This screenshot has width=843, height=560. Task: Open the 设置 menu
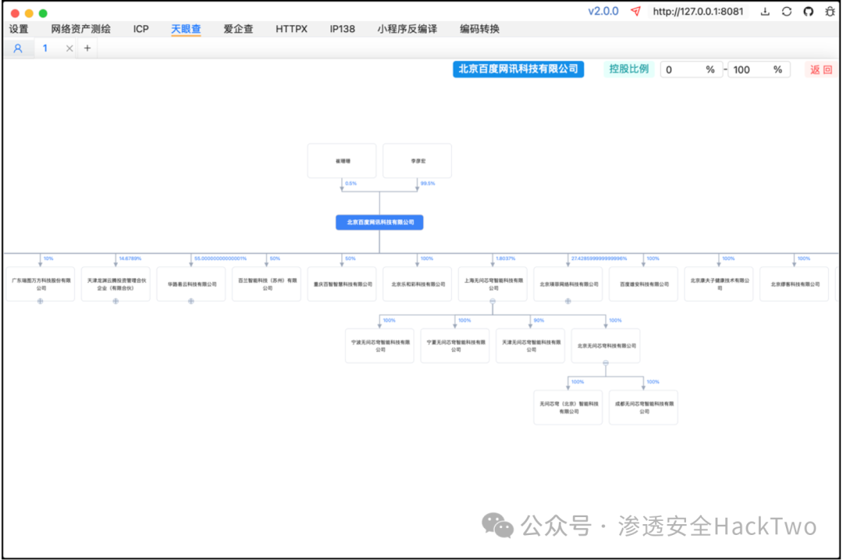19,29
